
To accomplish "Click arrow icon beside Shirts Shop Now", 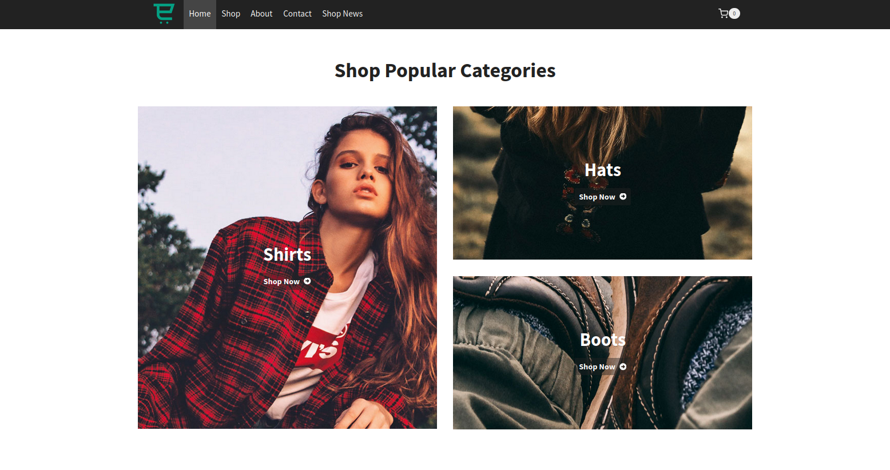I will coord(307,281).
